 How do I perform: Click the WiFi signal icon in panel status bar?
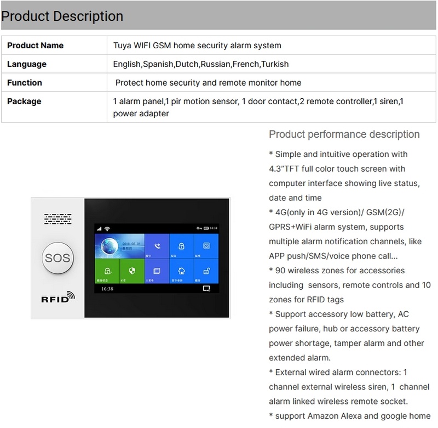tap(108, 228)
